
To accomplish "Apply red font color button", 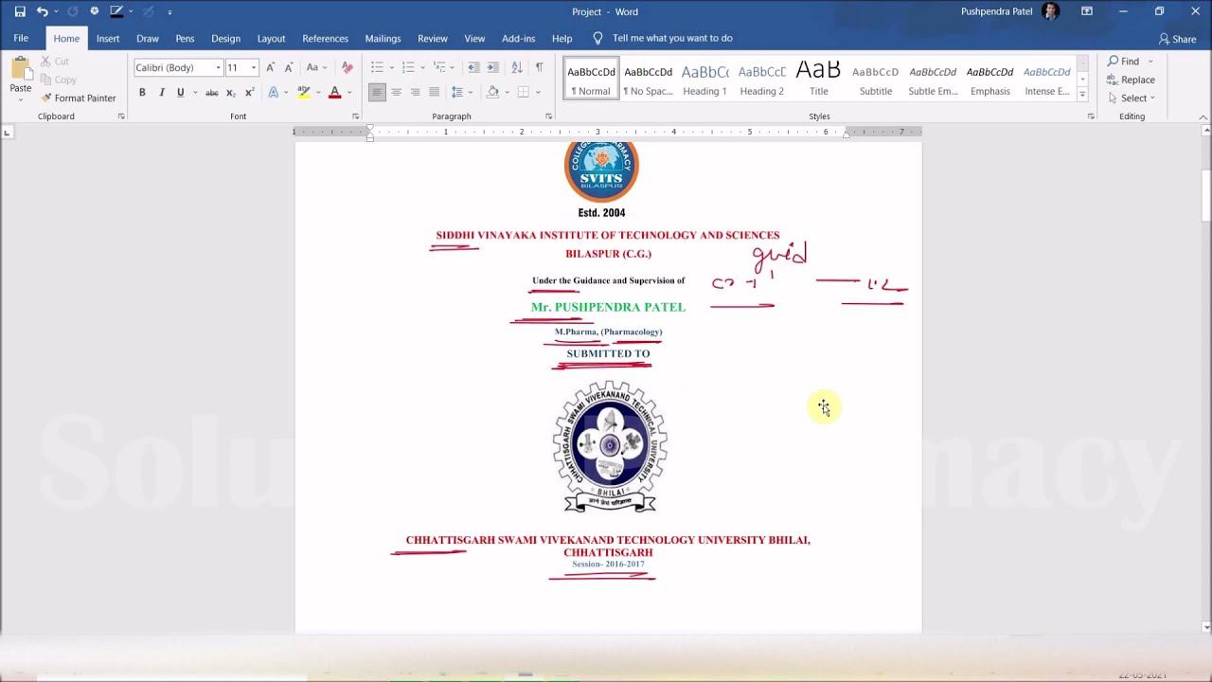I will tap(334, 93).
